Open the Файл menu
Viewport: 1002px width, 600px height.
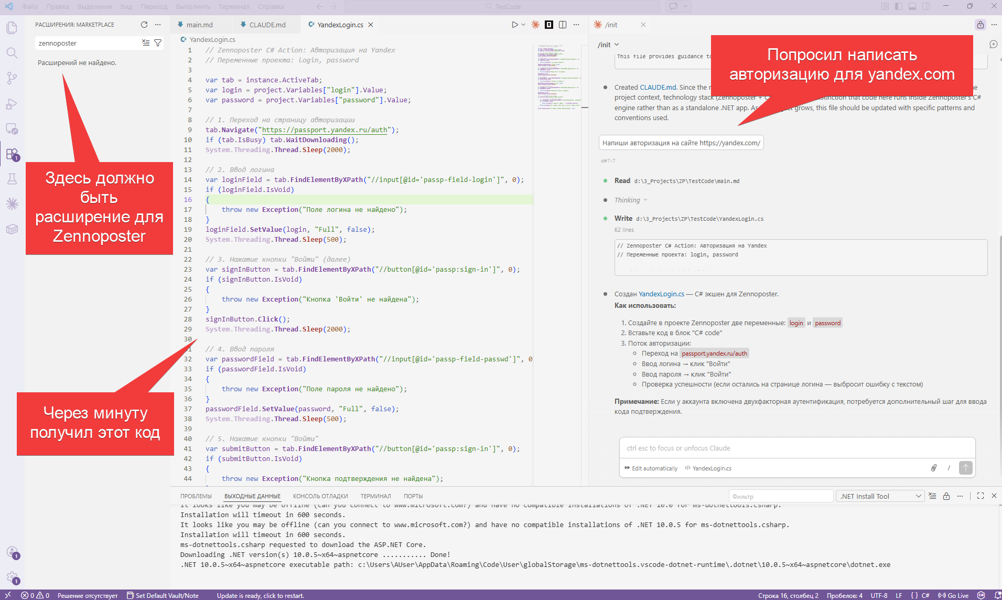tap(30, 6)
